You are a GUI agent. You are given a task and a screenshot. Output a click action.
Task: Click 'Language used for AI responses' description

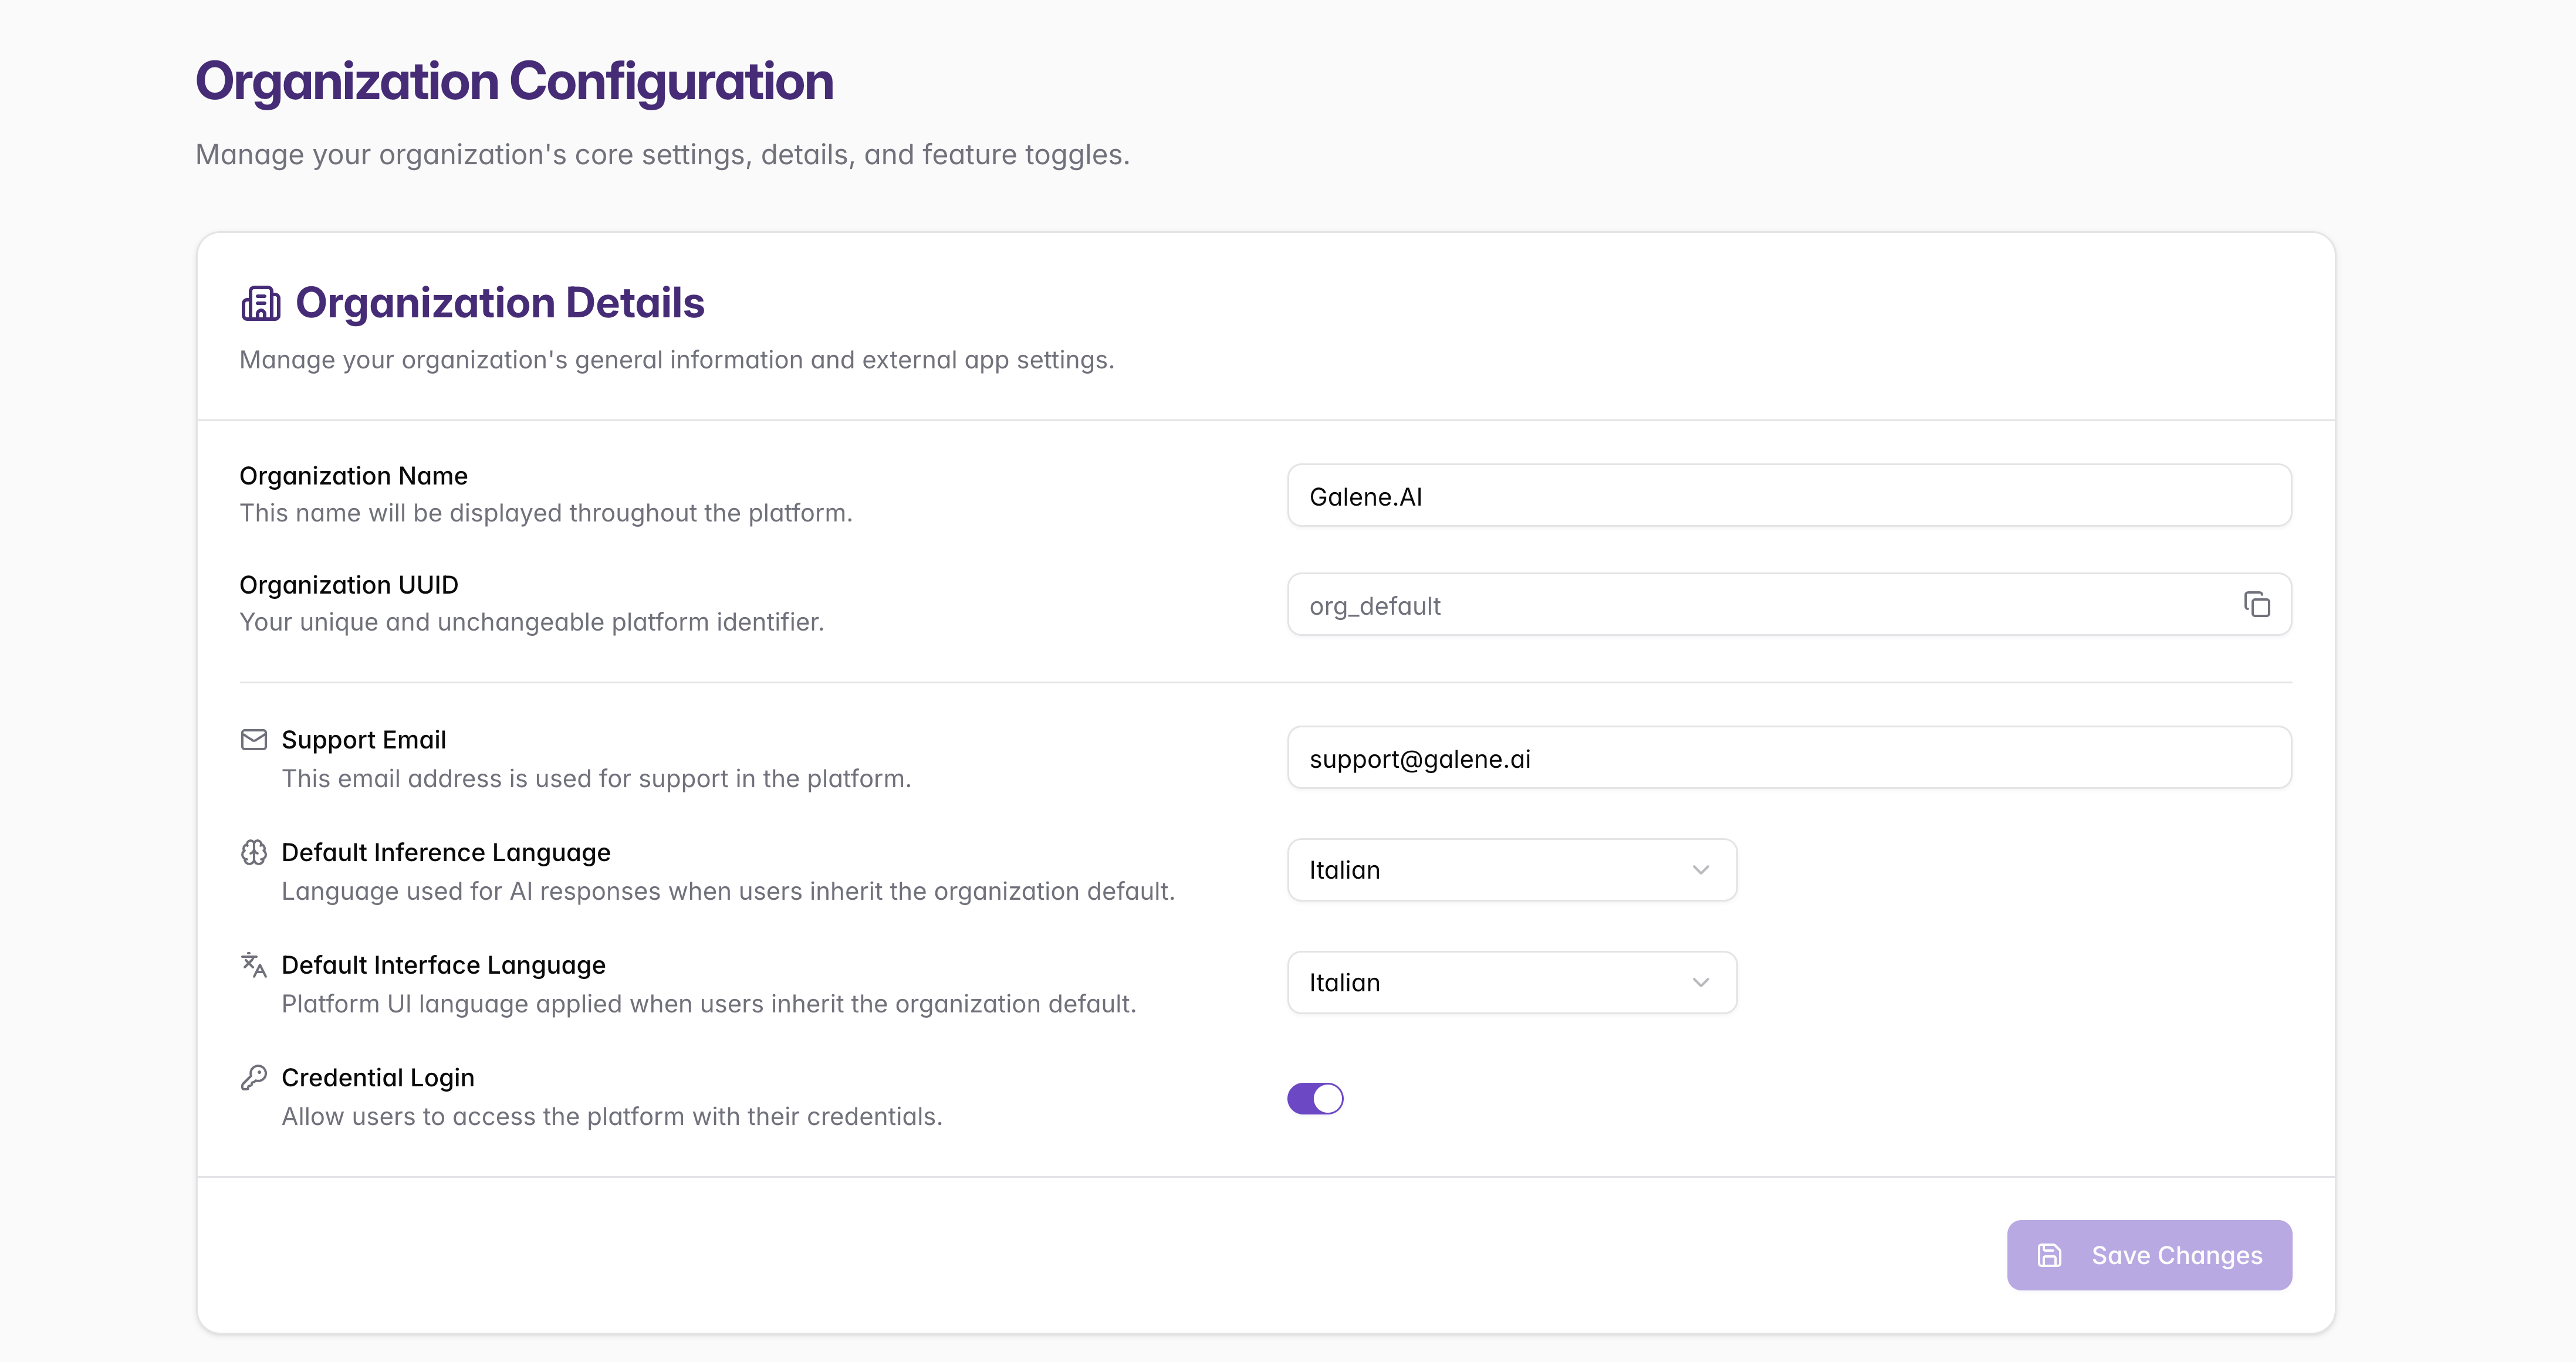coord(728,892)
